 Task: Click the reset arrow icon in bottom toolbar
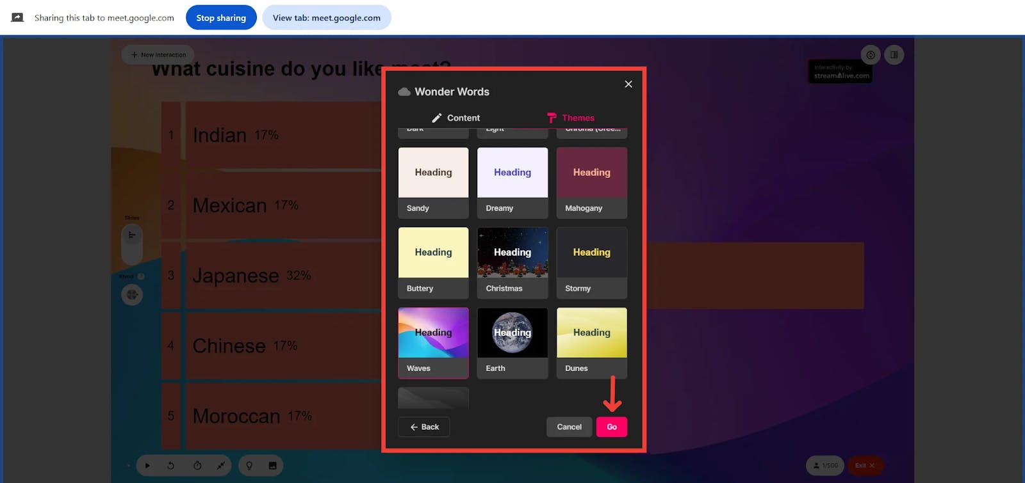coord(171,466)
